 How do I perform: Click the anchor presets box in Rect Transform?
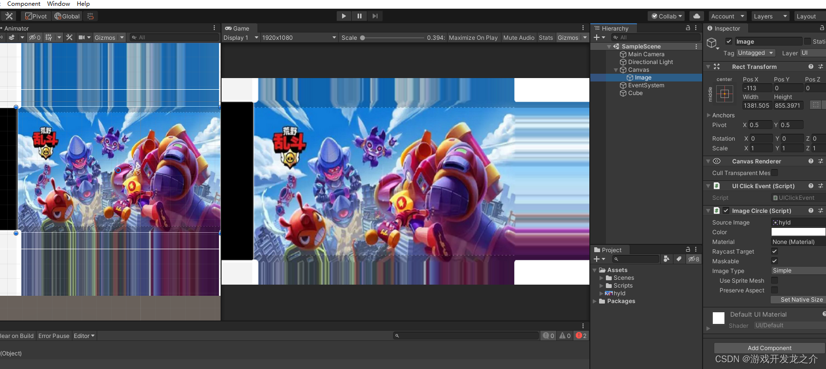pos(724,94)
